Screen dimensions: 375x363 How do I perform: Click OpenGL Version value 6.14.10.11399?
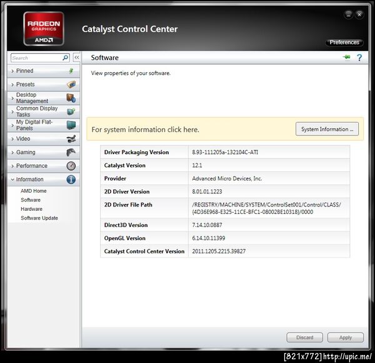[209, 238]
